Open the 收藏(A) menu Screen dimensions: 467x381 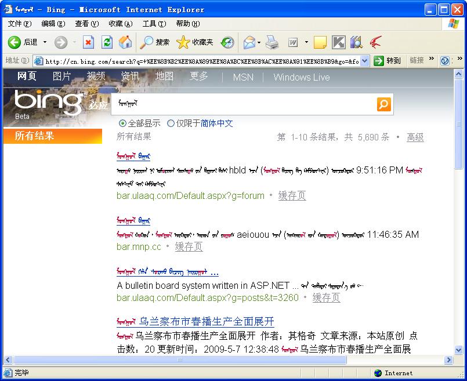coord(121,24)
